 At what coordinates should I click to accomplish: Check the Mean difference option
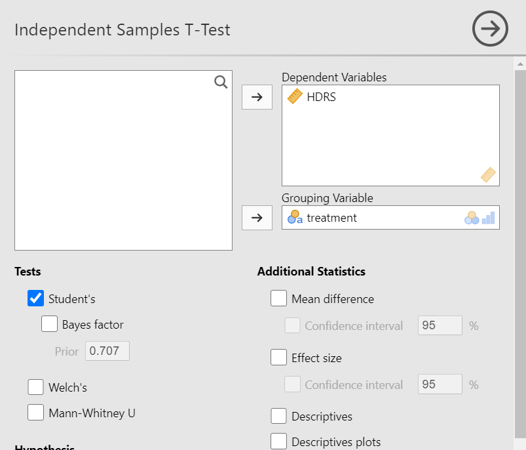(278, 298)
